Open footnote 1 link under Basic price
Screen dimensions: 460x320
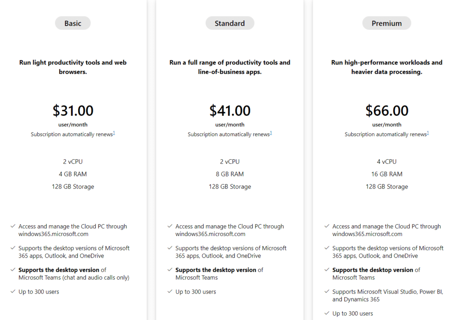coord(114,133)
